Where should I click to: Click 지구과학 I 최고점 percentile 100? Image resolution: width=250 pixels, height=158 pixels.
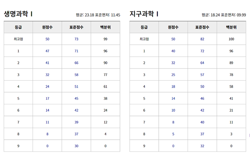click(x=231, y=39)
